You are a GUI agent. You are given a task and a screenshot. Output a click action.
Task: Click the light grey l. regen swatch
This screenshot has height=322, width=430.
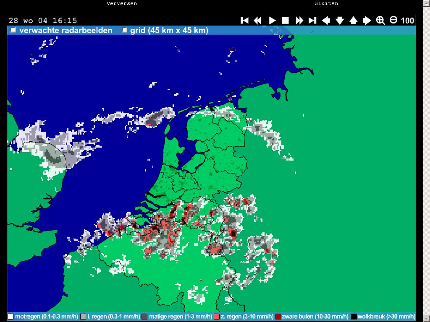tap(83, 317)
